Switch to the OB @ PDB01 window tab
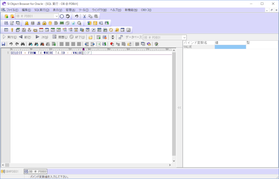 coord(36,172)
